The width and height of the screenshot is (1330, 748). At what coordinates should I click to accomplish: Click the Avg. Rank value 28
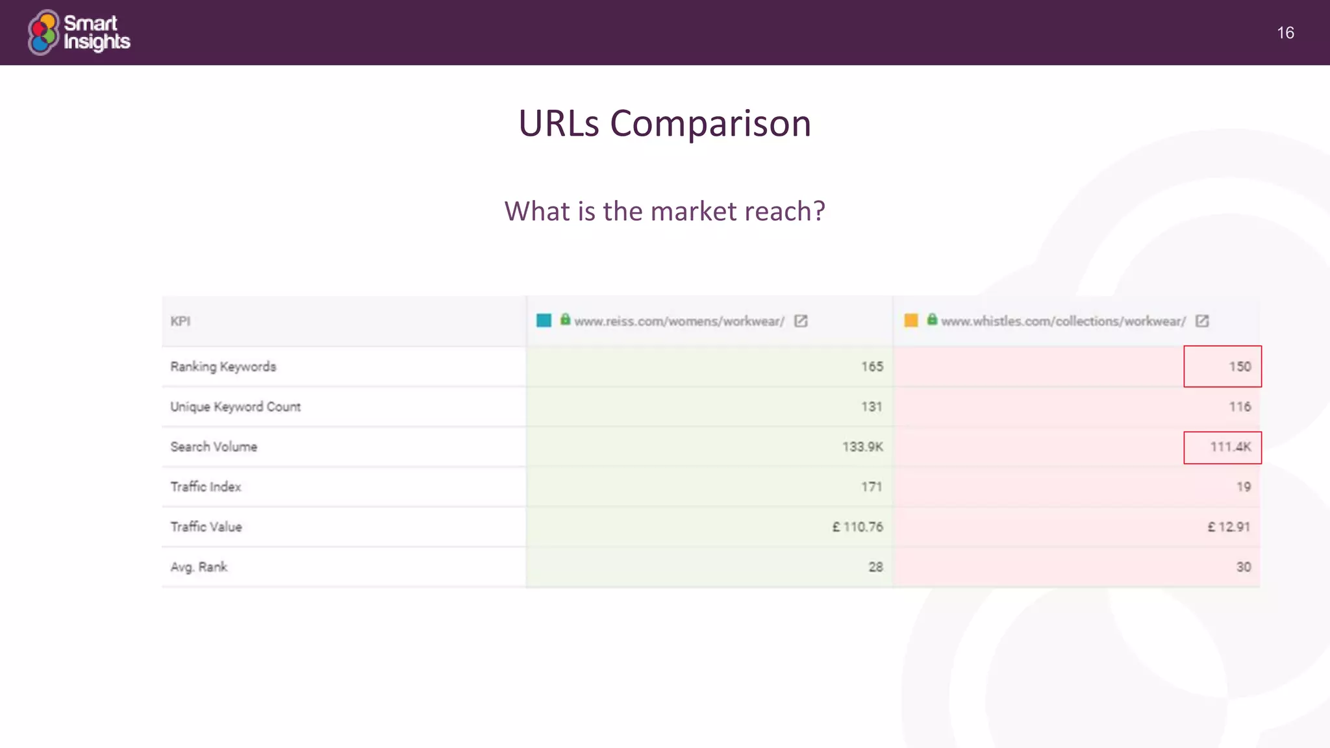point(876,567)
